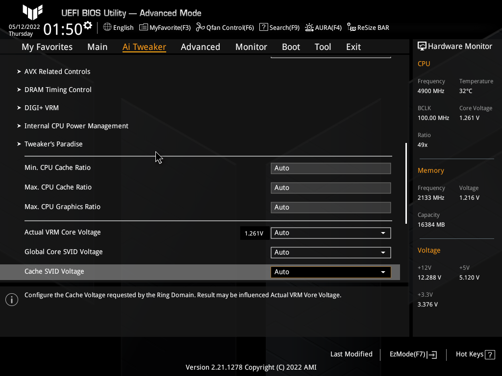
Task: Open the Tool tab
Action: [323, 47]
